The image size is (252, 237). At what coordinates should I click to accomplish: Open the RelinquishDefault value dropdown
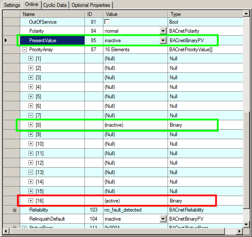(x=163, y=219)
